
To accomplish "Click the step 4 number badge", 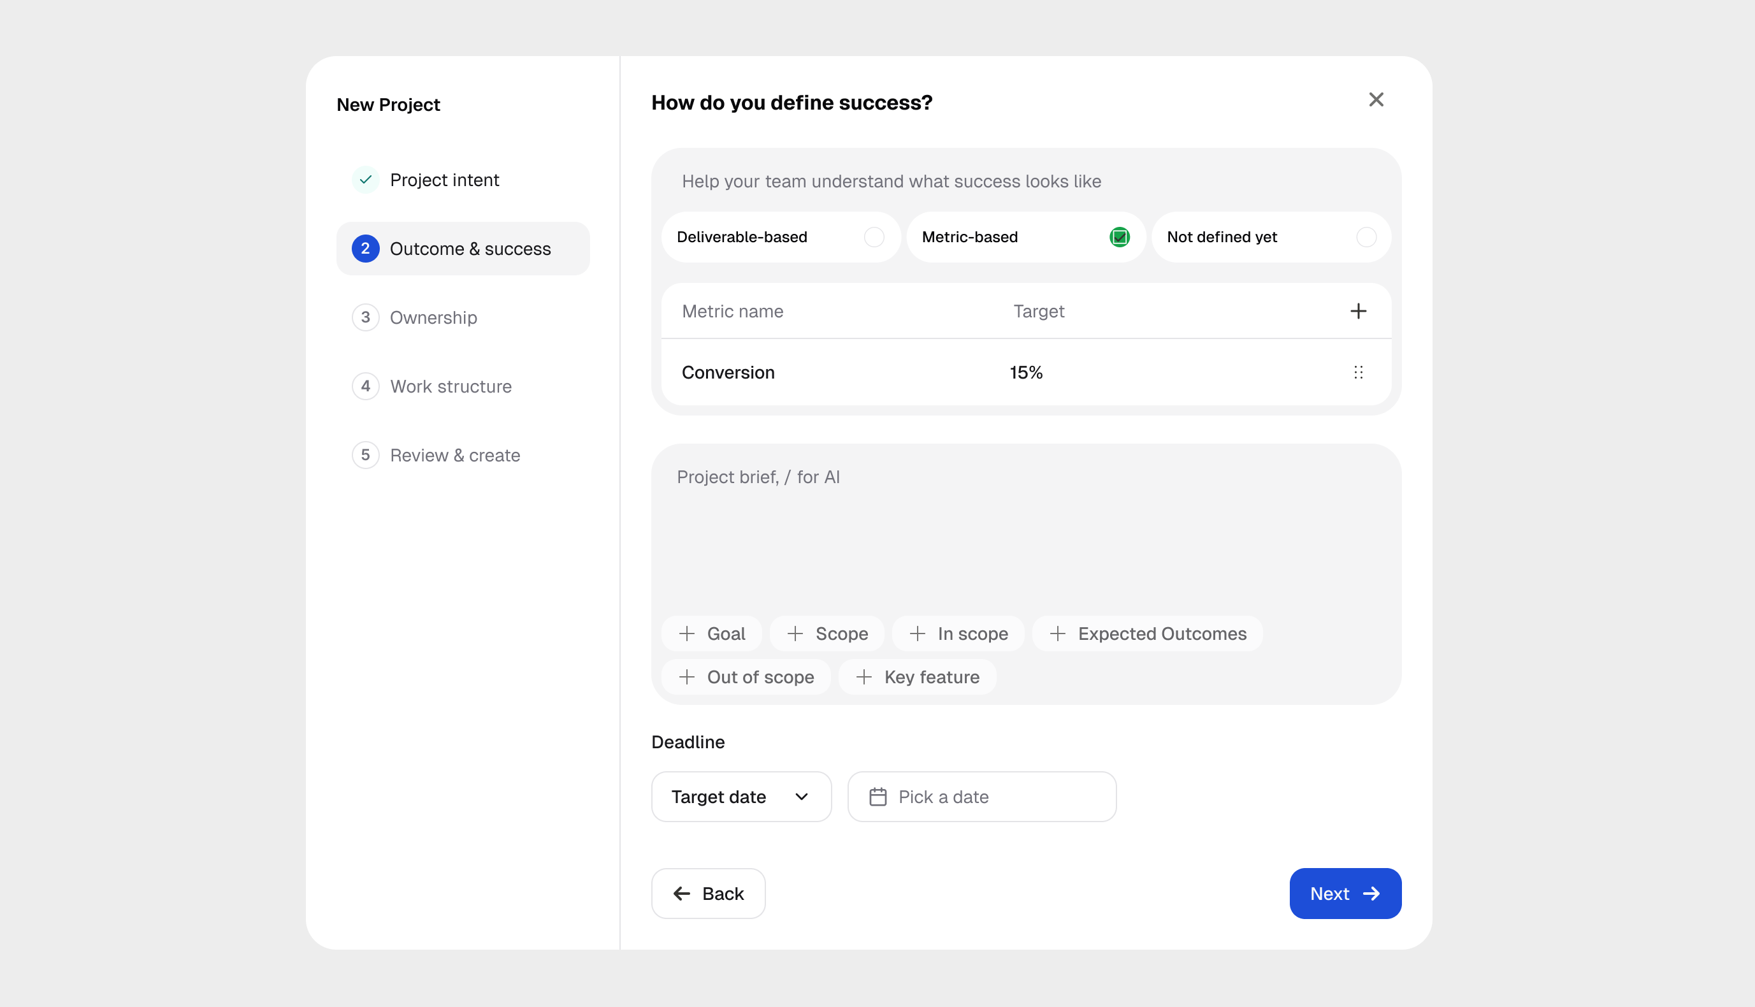I will click(366, 387).
